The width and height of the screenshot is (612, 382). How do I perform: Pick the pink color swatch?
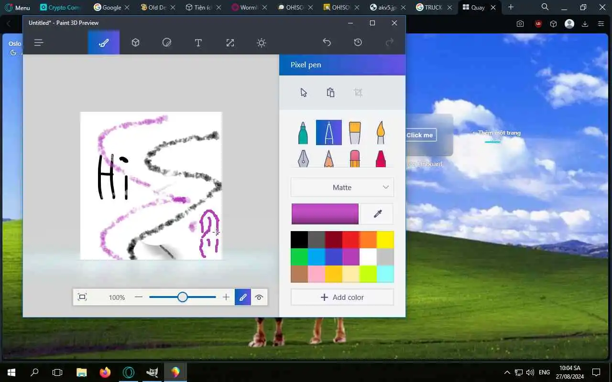(317, 274)
